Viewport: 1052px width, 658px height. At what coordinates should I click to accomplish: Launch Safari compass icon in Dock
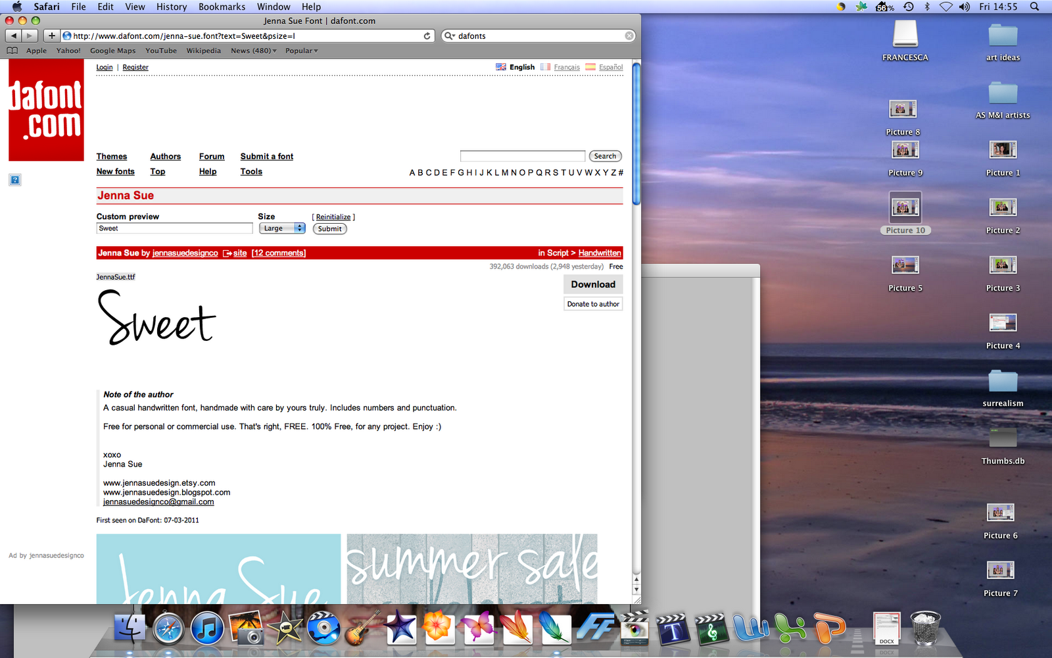tap(168, 628)
